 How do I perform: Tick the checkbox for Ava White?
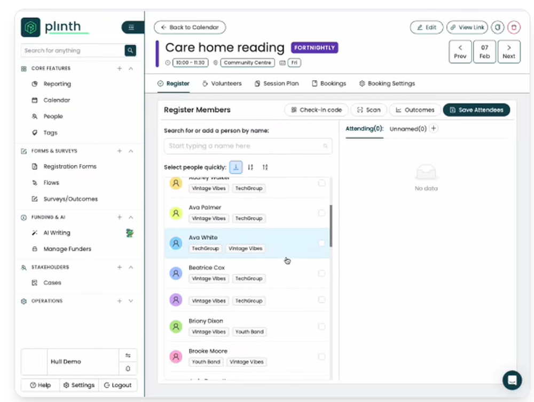click(x=321, y=243)
